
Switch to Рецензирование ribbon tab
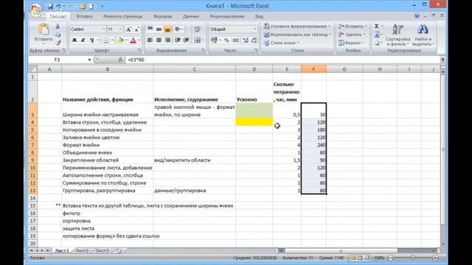coord(227,16)
